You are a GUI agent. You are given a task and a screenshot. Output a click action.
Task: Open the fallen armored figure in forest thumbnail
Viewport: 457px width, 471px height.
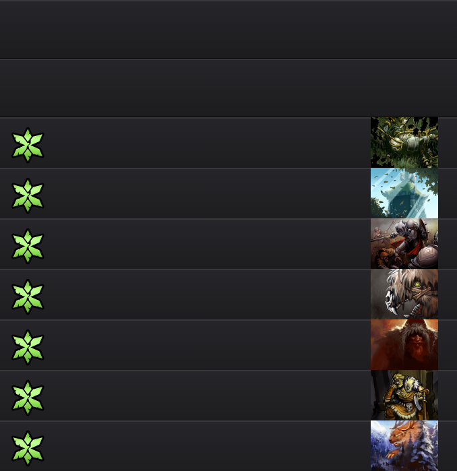click(404, 142)
